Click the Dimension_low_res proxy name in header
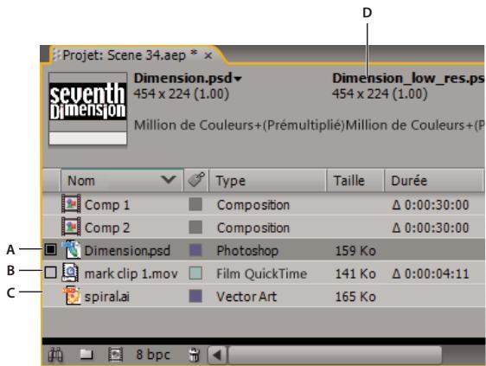 click(x=408, y=78)
